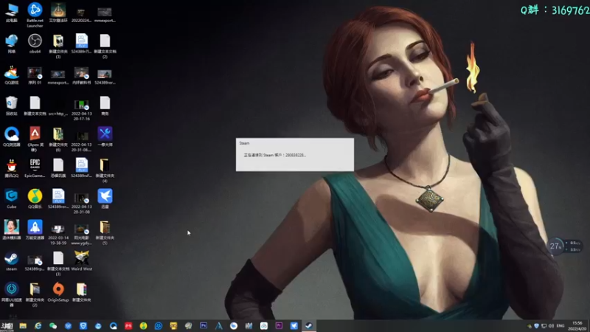Open the folder labeled (5)
Viewport: 590px width, 332px height.
(105, 232)
